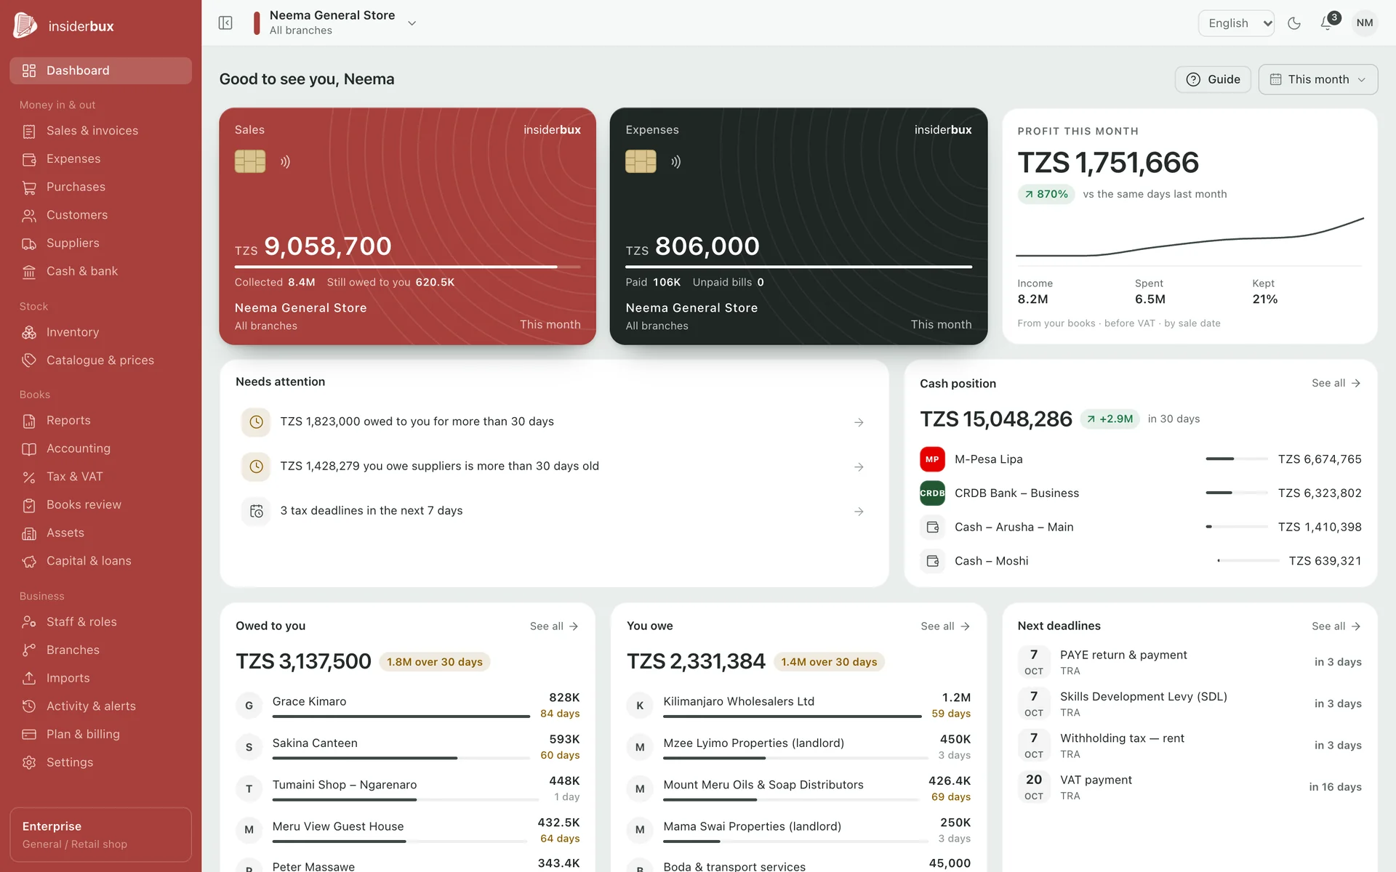Image resolution: width=1396 pixels, height=872 pixels.
Task: Click Staff & roles icon
Action: [x=29, y=622]
